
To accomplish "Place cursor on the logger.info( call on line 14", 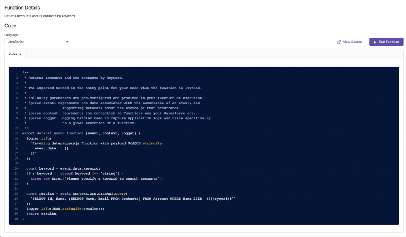I will click(x=37, y=138).
